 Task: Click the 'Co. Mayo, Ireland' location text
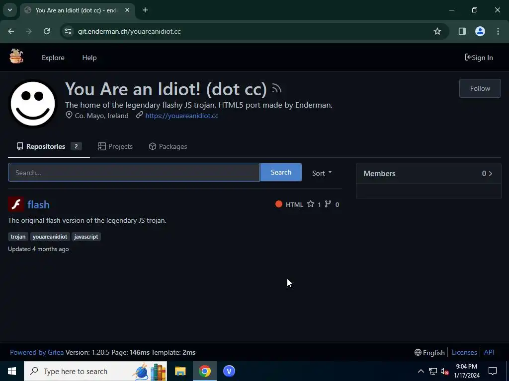(101, 116)
